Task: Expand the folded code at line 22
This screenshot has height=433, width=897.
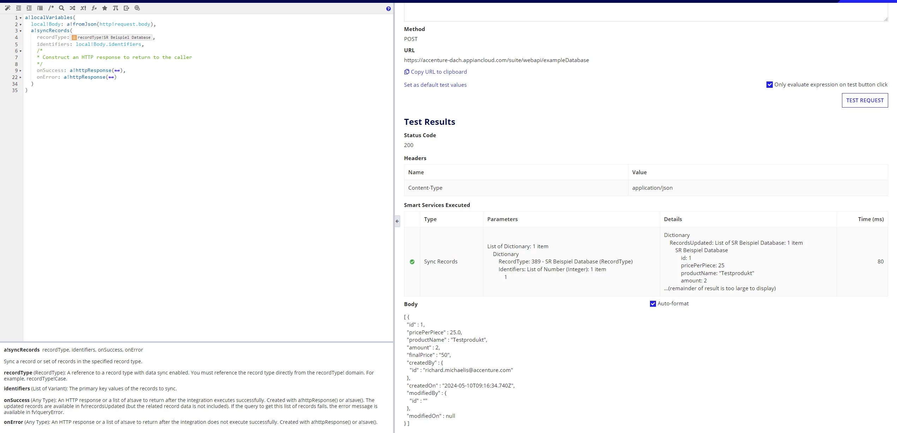Action: click(x=20, y=77)
